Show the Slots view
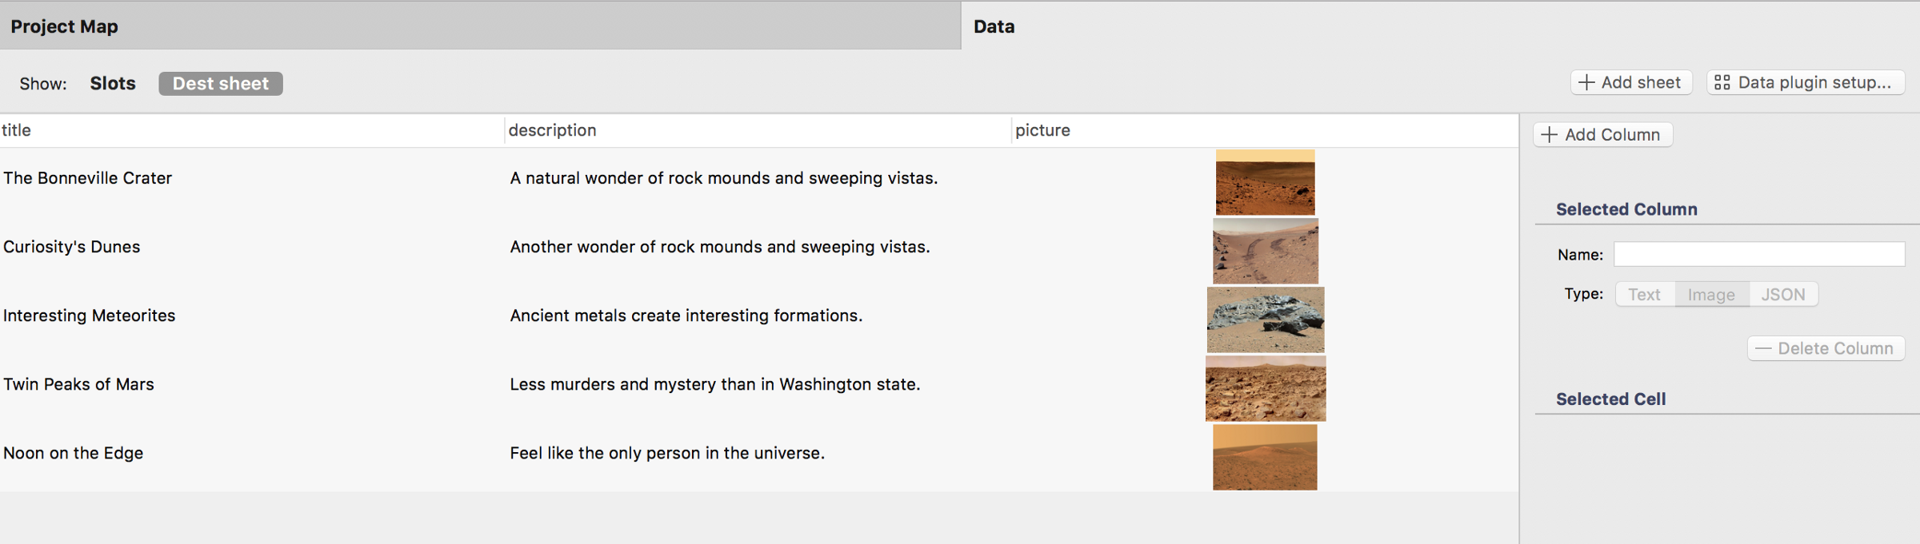1920x544 pixels. pyautogui.click(x=113, y=84)
